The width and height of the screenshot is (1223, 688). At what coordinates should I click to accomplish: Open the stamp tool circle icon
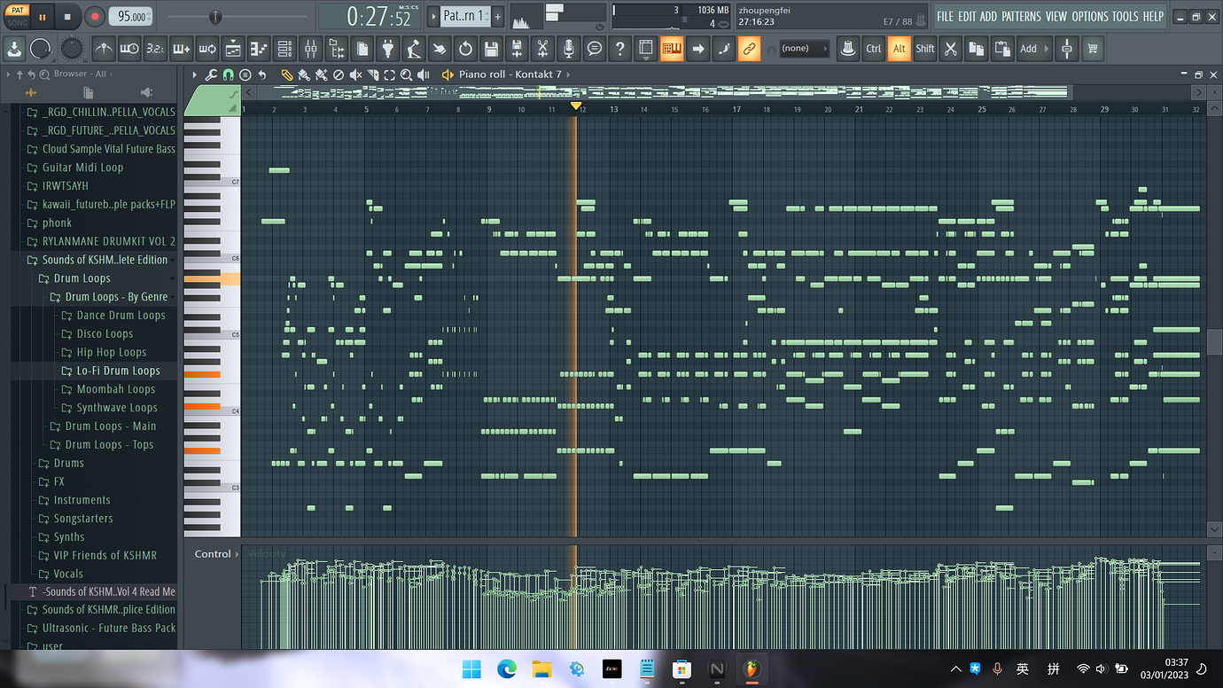(245, 75)
